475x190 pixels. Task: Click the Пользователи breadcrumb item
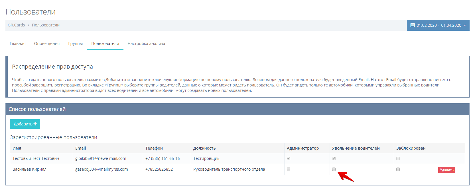point(46,25)
